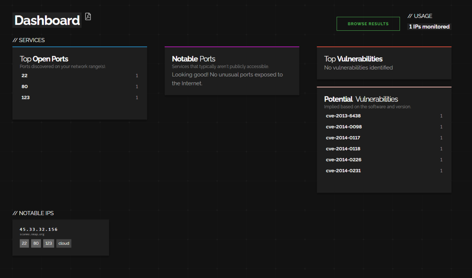Click the Browse Results button
Screen dimensions: 472x278
point(368,24)
